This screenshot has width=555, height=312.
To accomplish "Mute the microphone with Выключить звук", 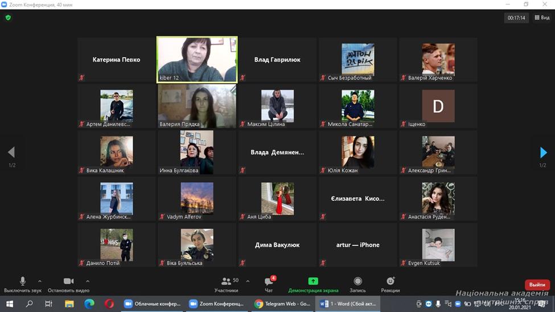I will (x=23, y=284).
